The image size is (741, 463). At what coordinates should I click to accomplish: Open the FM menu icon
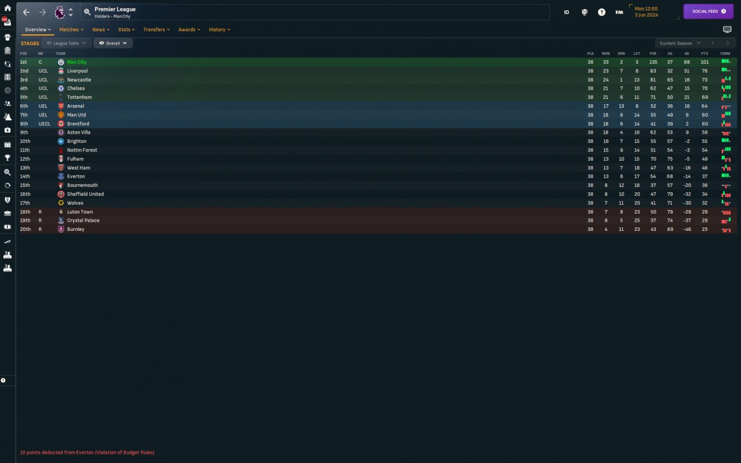click(619, 12)
